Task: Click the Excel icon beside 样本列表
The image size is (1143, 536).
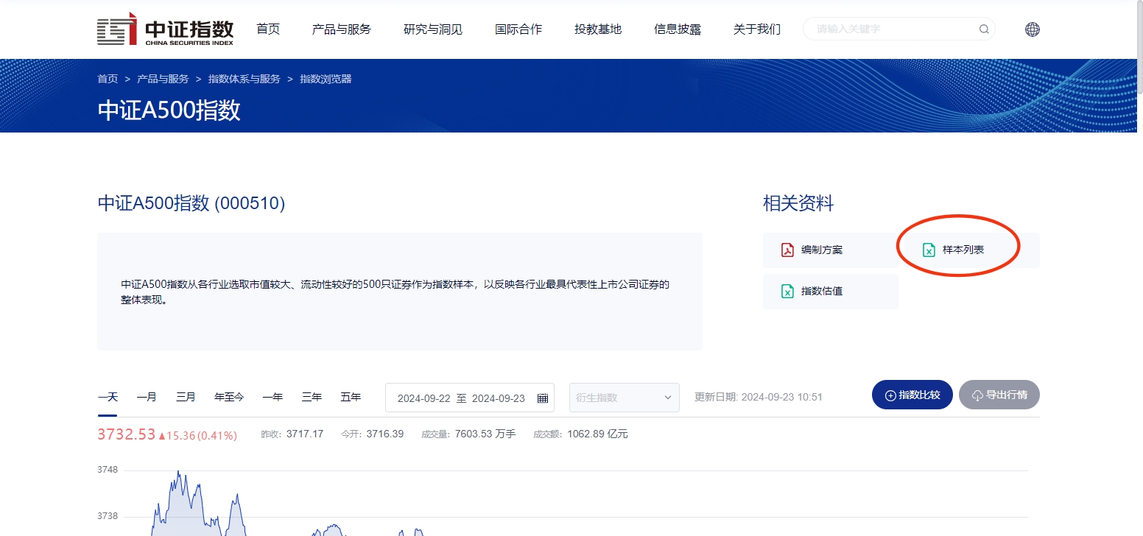Action: [x=929, y=250]
